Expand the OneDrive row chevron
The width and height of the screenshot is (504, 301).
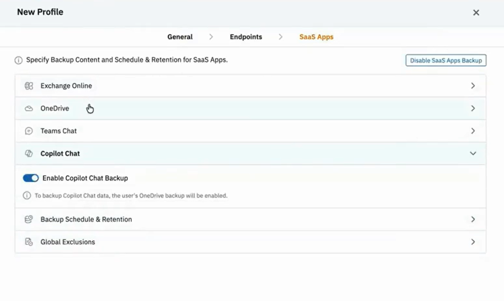pos(473,108)
